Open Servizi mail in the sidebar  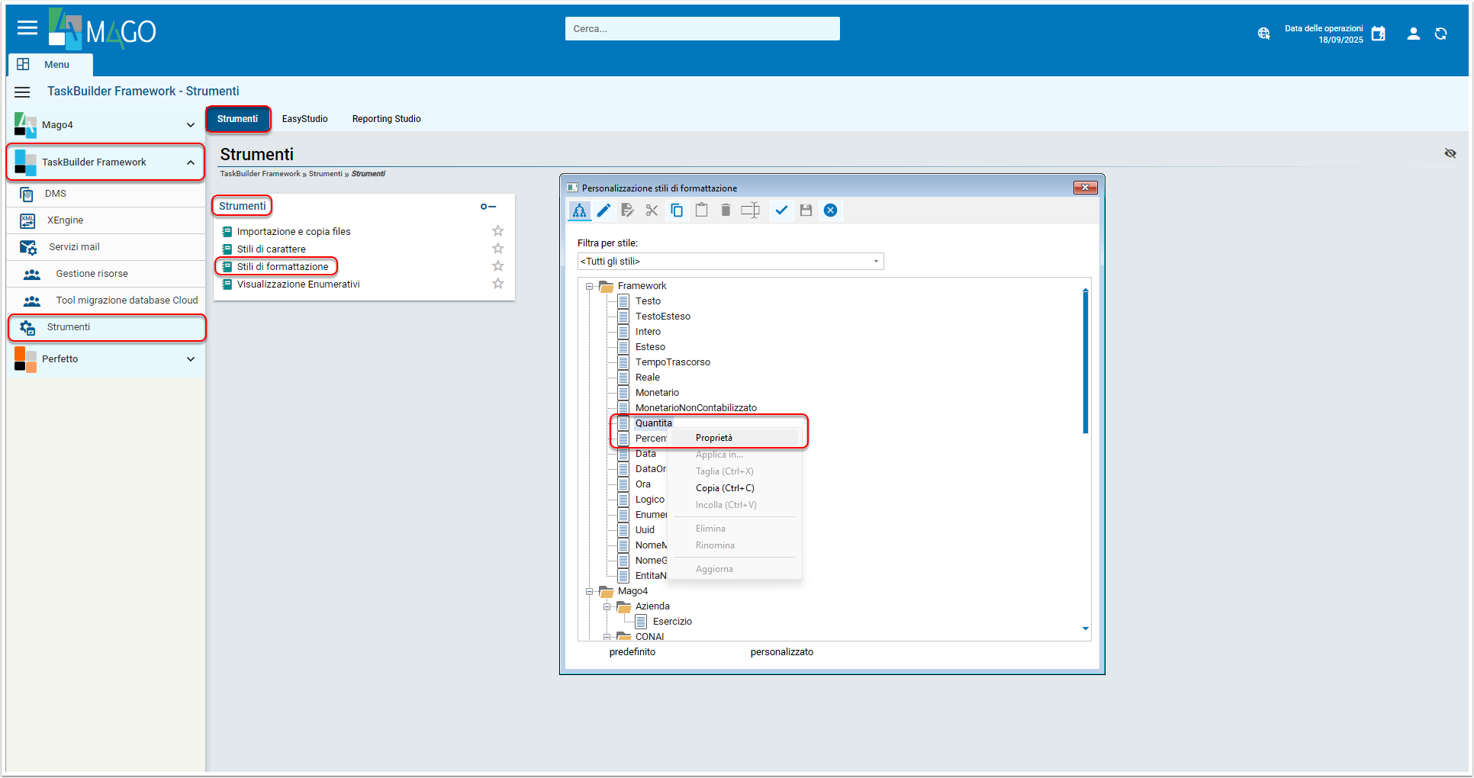click(107, 247)
